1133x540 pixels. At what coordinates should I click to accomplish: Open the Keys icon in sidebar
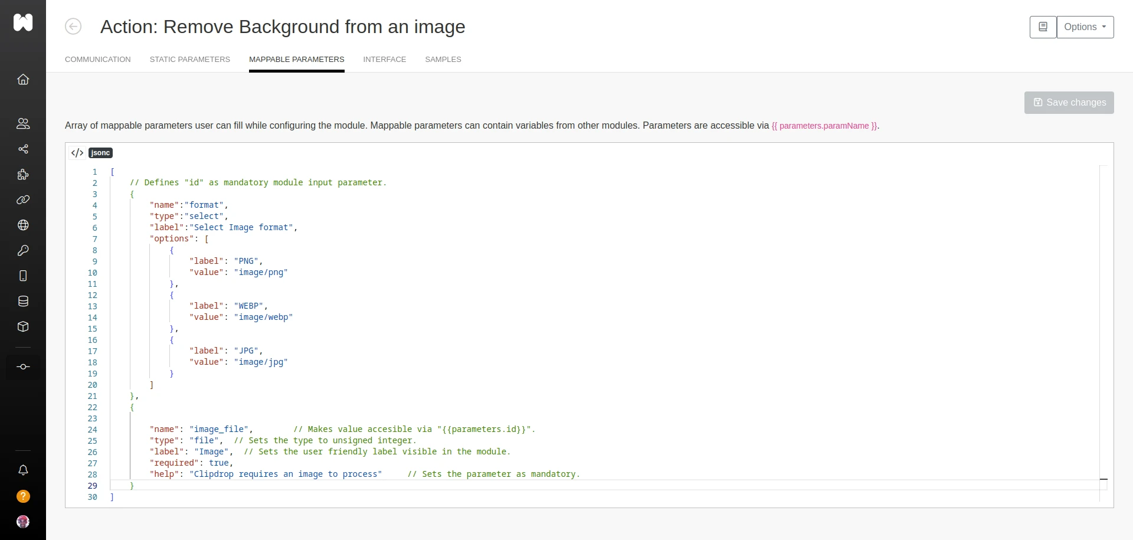[x=23, y=250]
